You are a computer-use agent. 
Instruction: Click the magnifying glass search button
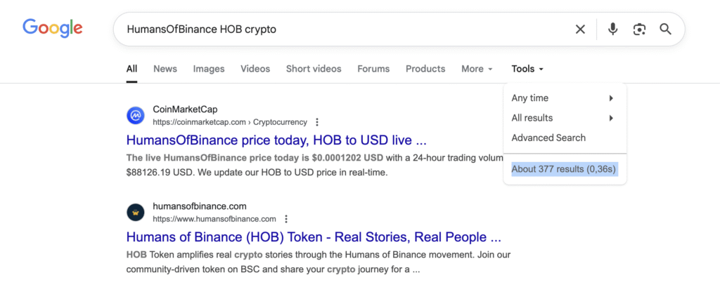tap(665, 29)
